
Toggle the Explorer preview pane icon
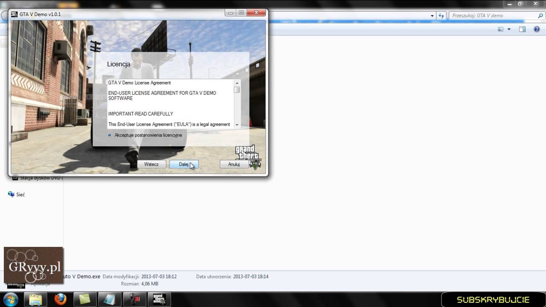pyautogui.click(x=522, y=29)
